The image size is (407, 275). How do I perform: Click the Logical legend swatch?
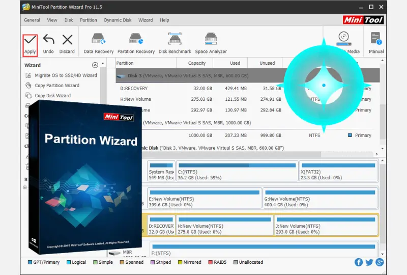69,262
